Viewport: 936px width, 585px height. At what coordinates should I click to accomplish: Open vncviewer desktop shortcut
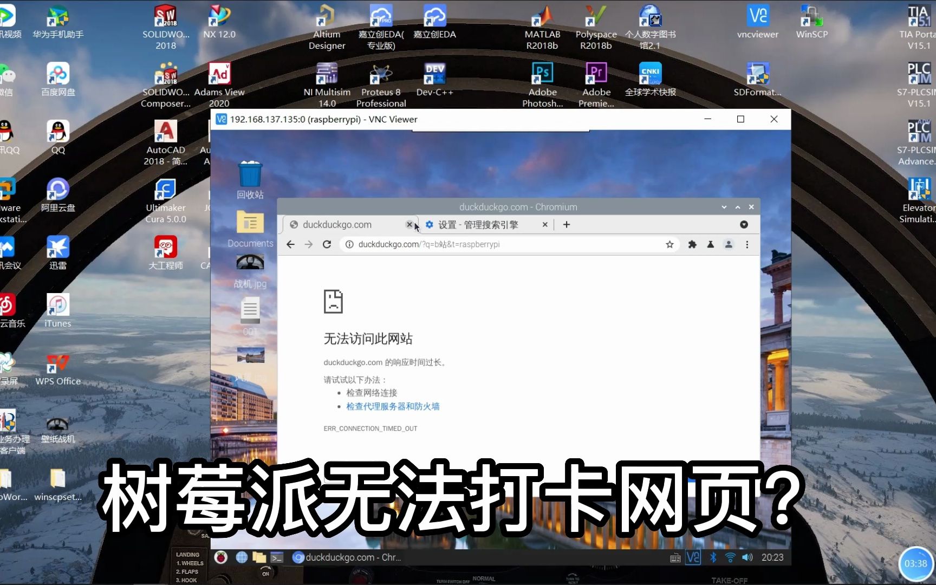pyautogui.click(x=757, y=22)
